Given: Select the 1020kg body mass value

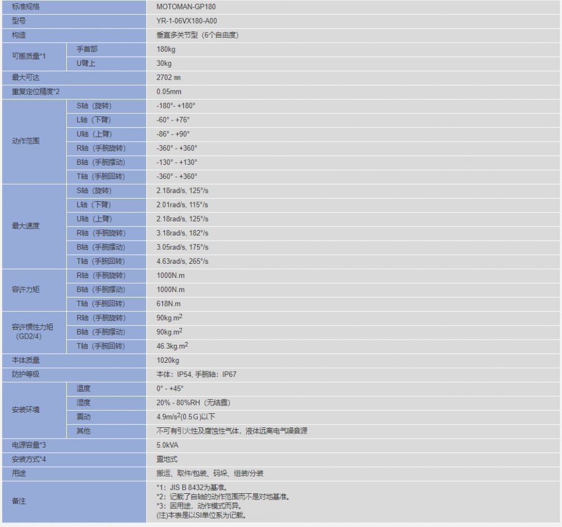Looking at the screenshot, I should click(167, 360).
